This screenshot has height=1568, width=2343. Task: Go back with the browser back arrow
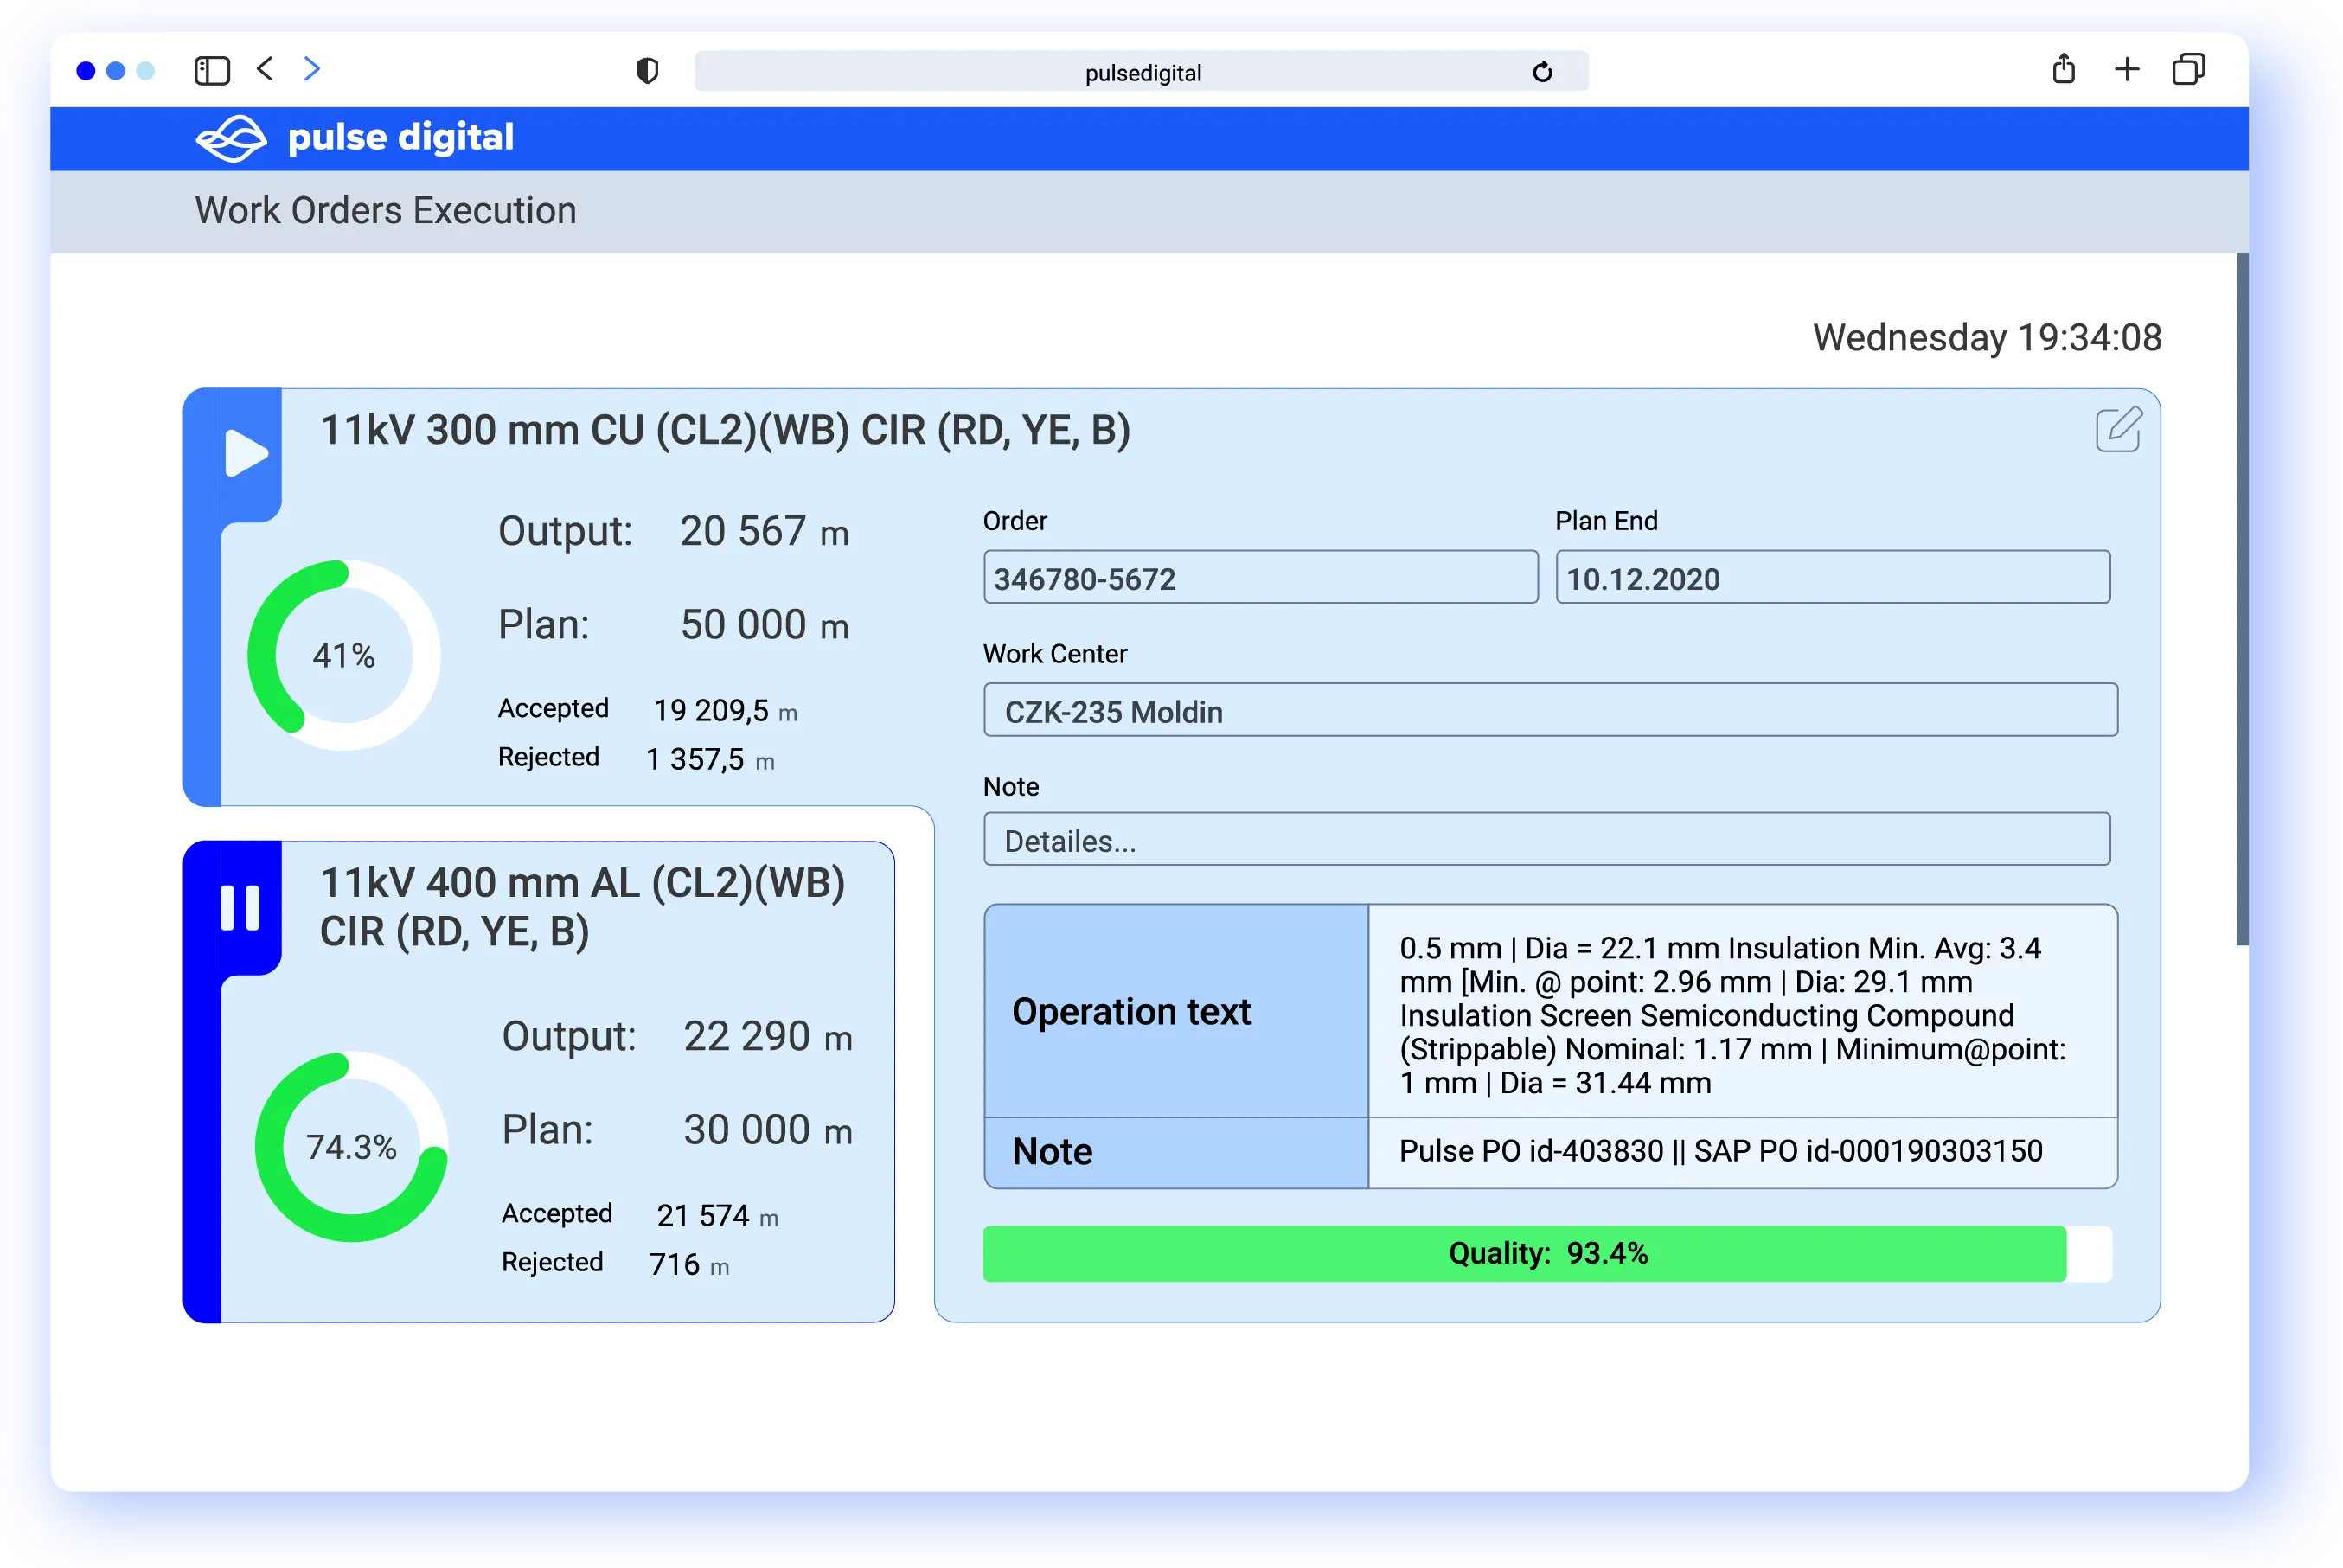pyautogui.click(x=265, y=69)
